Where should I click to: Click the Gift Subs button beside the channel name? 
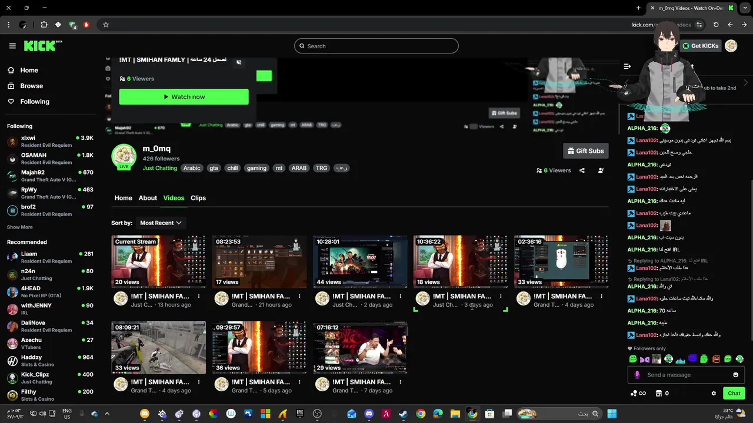(x=585, y=151)
